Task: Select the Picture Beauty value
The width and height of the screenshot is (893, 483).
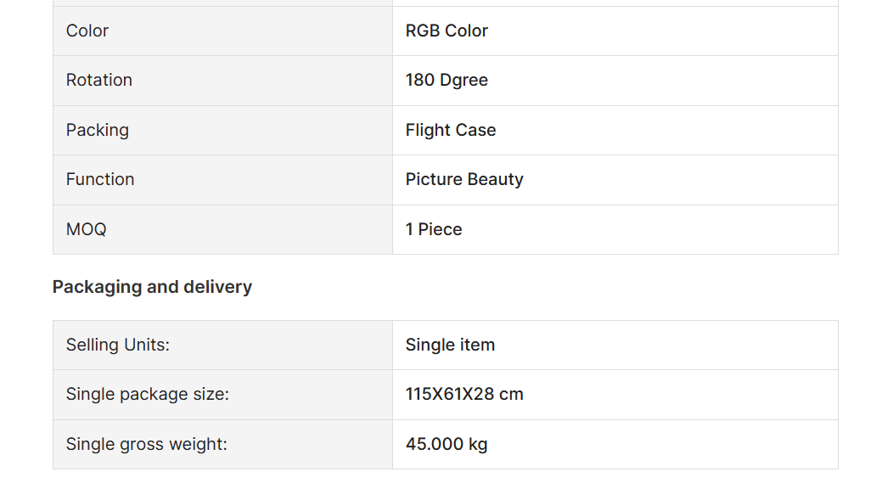Action: 464,179
